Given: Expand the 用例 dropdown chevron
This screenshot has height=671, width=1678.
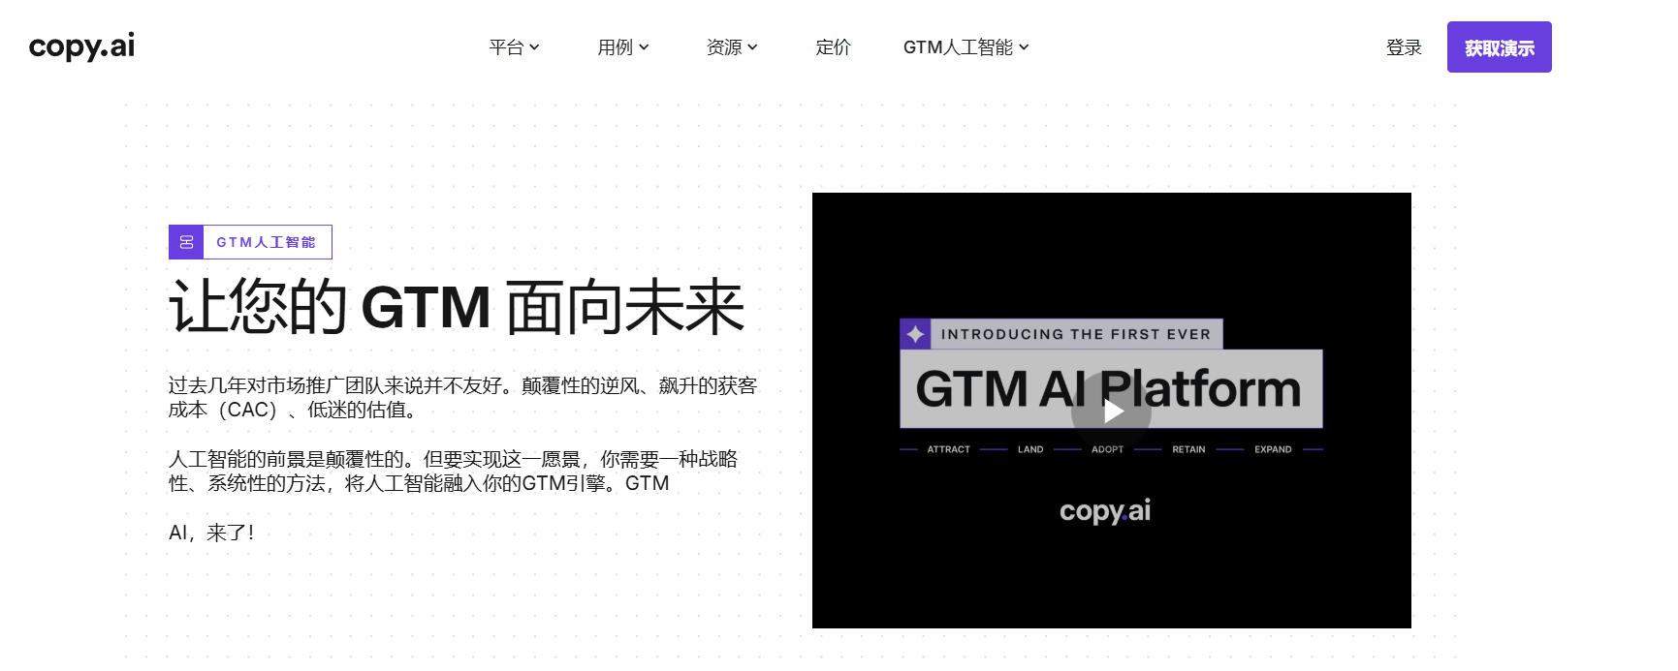Looking at the screenshot, I should click(x=644, y=47).
